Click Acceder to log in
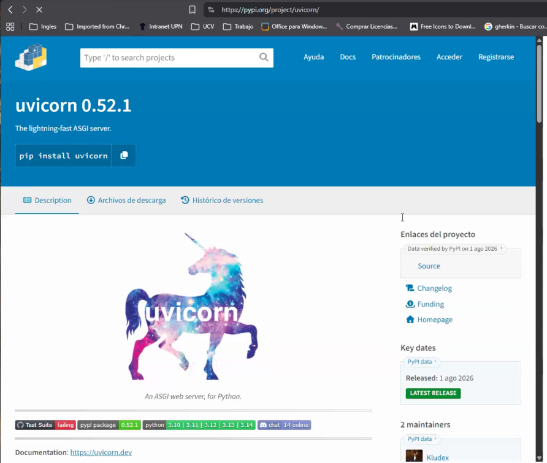This screenshot has height=463, width=547. point(449,57)
